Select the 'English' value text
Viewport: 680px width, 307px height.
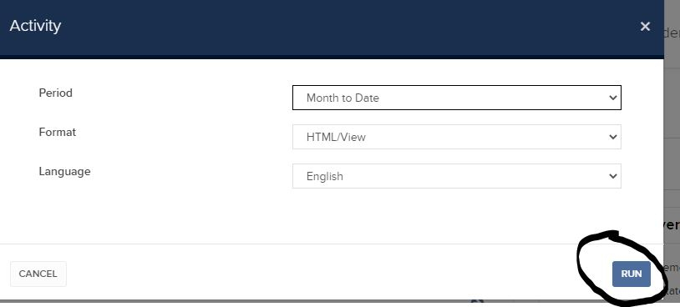tap(324, 176)
